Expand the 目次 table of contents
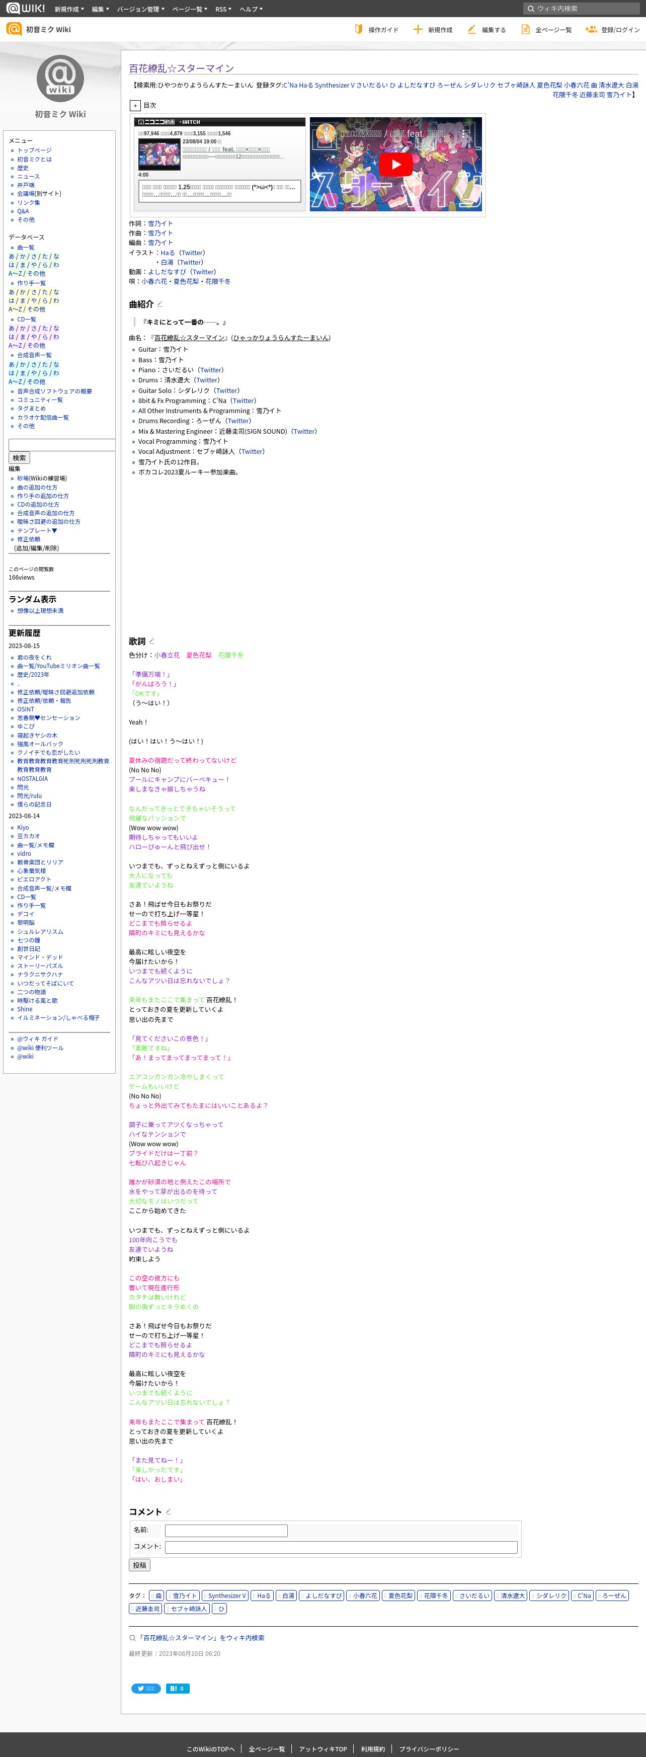The height and width of the screenshot is (1757, 646). [x=135, y=106]
